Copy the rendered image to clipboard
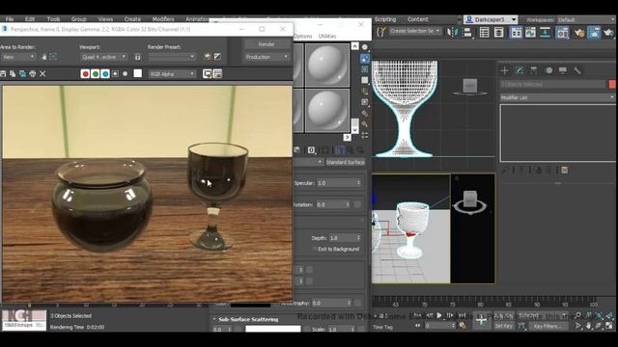This screenshot has width=618, height=347. (x=13, y=74)
